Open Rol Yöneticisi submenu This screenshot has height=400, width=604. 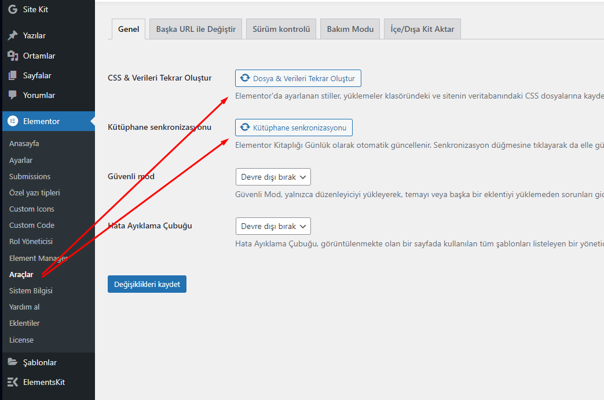[x=31, y=242]
